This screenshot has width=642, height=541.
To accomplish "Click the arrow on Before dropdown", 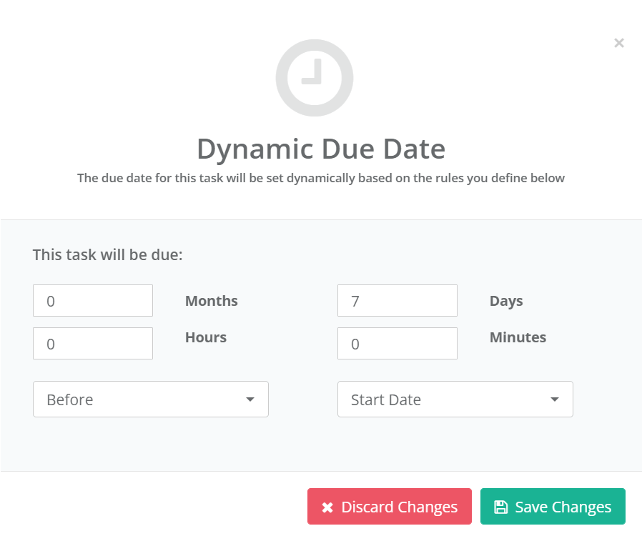I will point(250,399).
